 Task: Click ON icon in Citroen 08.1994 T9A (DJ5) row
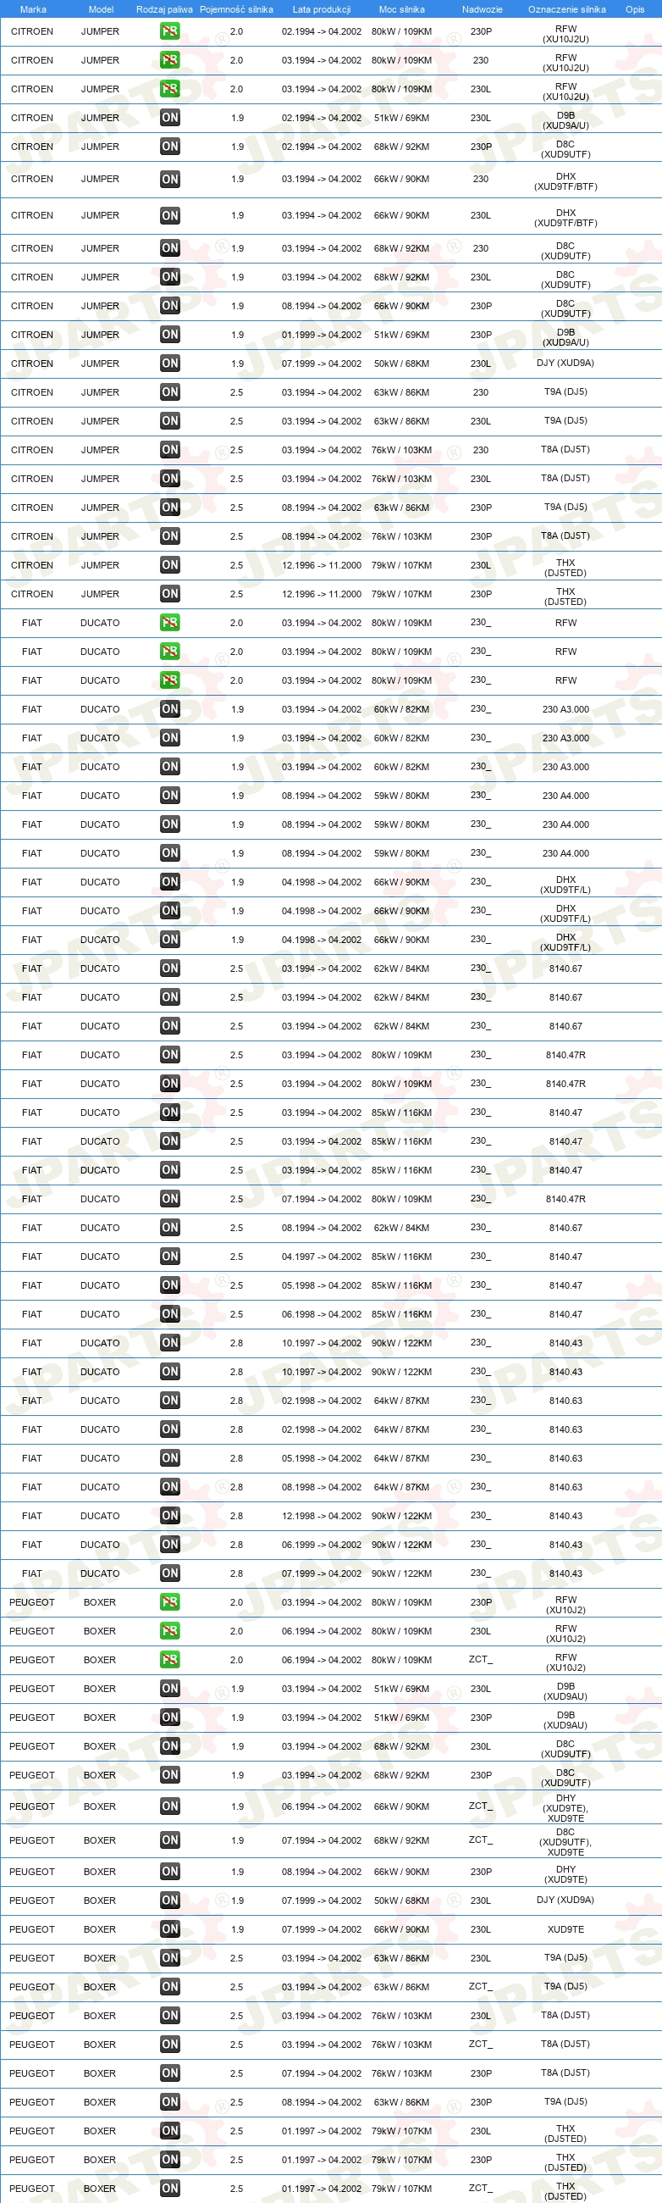click(x=170, y=508)
